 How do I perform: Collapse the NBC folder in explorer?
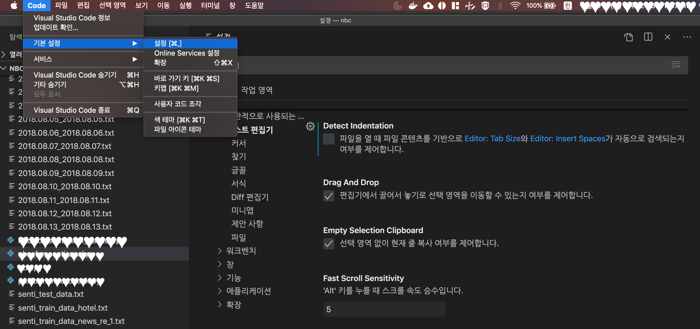tap(3, 68)
